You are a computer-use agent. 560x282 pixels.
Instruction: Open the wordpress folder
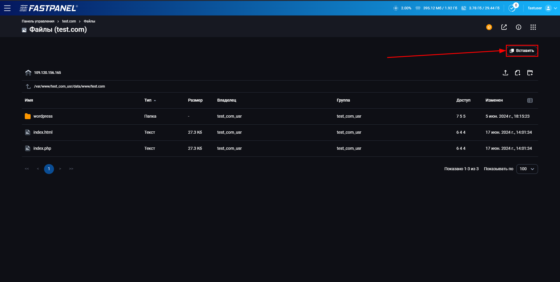[x=43, y=116]
